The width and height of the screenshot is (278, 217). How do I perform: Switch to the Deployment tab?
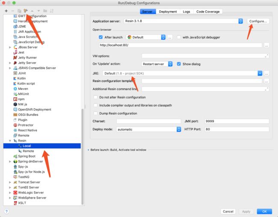point(168,12)
